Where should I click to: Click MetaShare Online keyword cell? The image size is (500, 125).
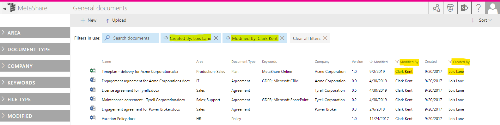277,72
